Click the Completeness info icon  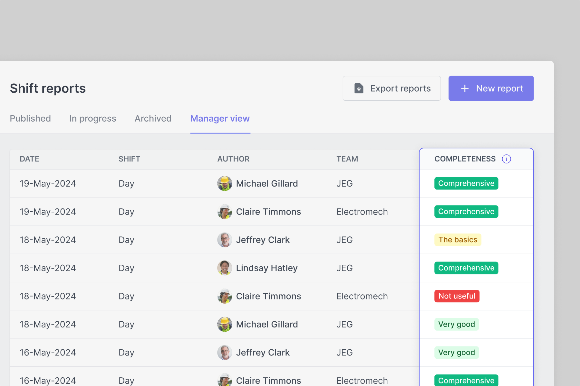pyautogui.click(x=506, y=159)
